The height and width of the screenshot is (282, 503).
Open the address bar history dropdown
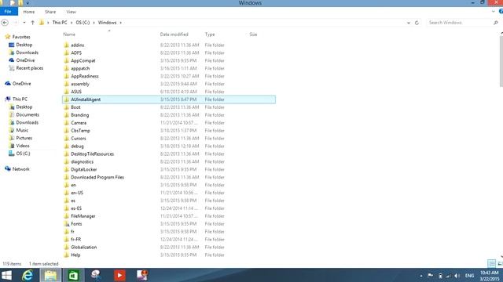pos(409,23)
